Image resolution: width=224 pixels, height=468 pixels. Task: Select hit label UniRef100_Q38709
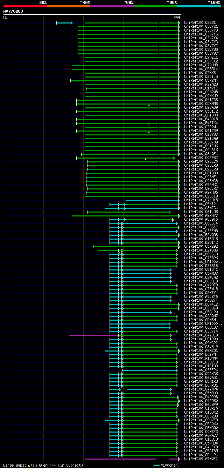click(201, 142)
